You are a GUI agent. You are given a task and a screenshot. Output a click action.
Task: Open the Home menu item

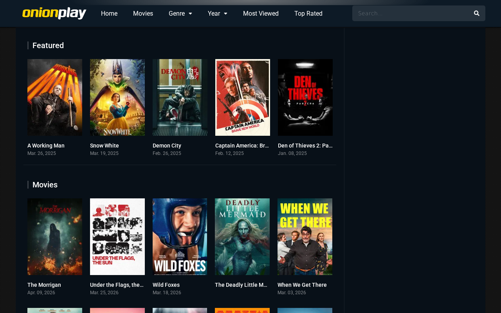tap(109, 14)
